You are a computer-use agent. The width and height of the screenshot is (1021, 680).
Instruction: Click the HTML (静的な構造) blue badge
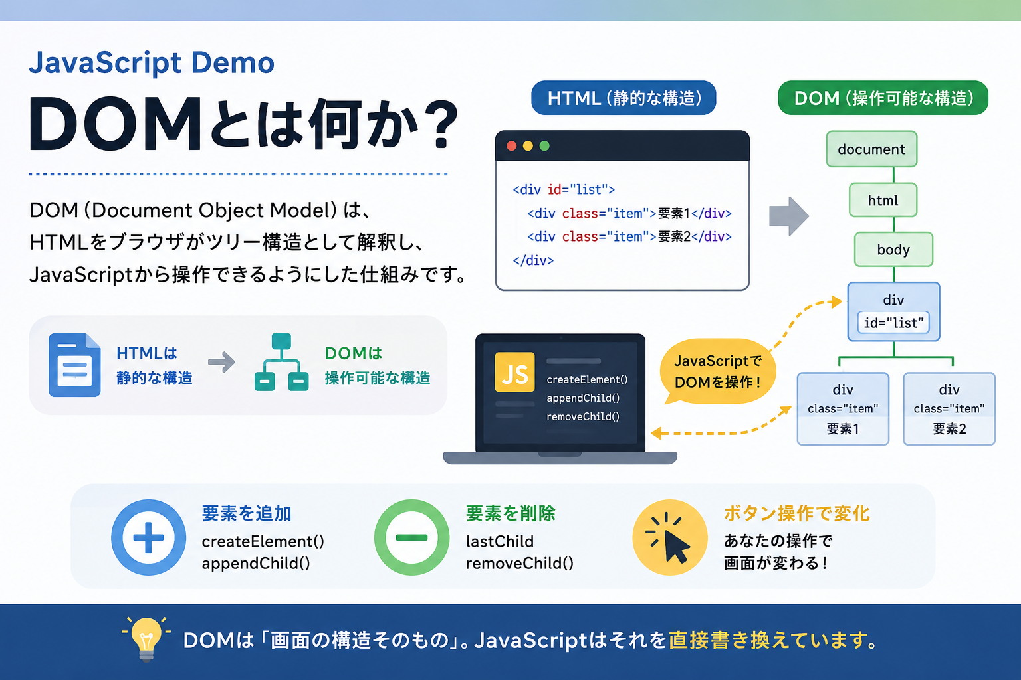[x=624, y=98]
